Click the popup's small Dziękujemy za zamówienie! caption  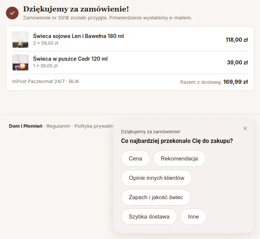click(150, 132)
